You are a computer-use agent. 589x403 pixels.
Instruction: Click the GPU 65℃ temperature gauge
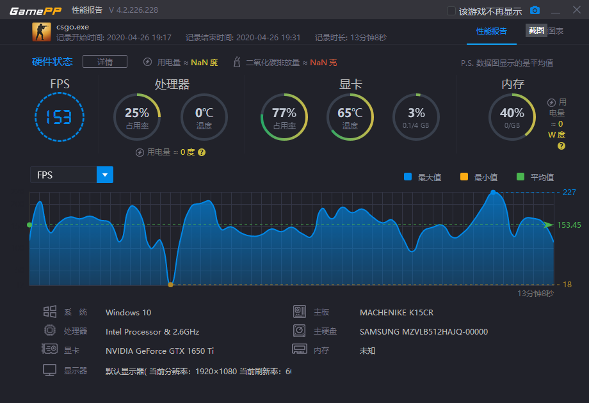click(x=350, y=117)
